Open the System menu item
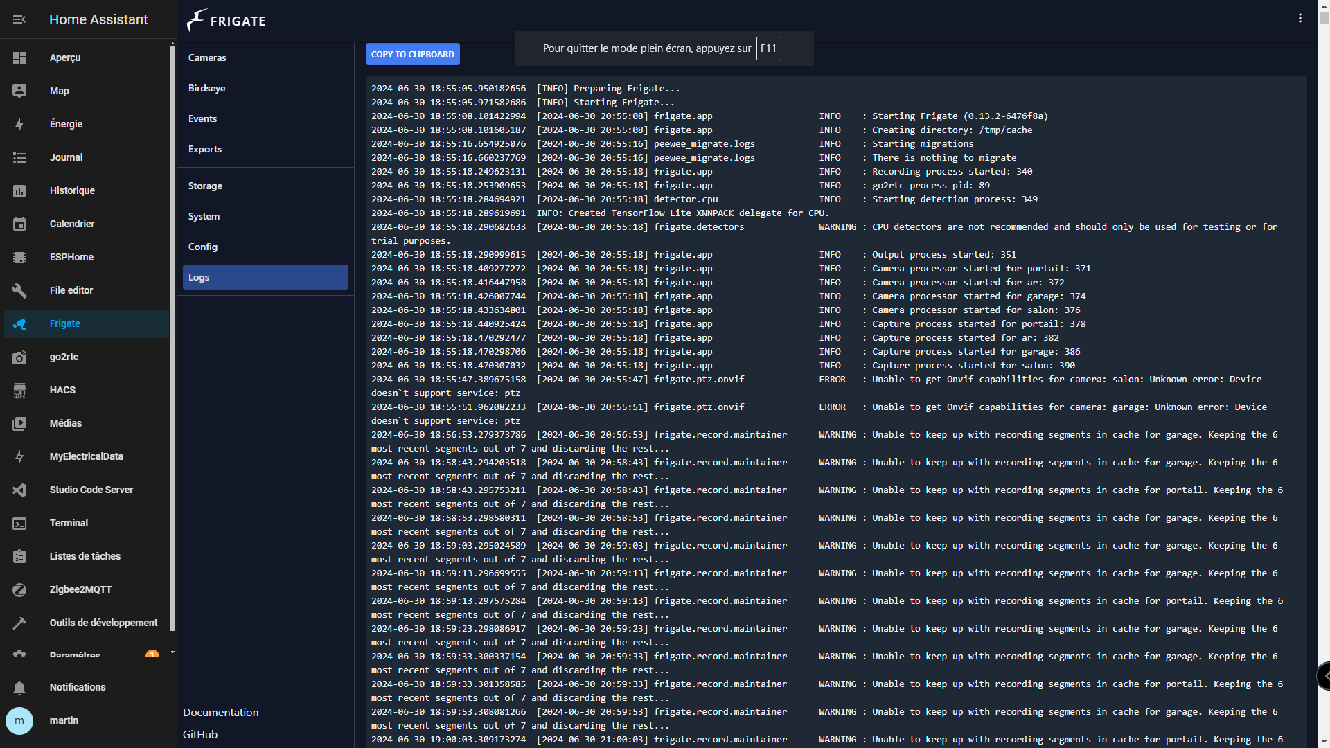1330x748 pixels. click(x=204, y=216)
